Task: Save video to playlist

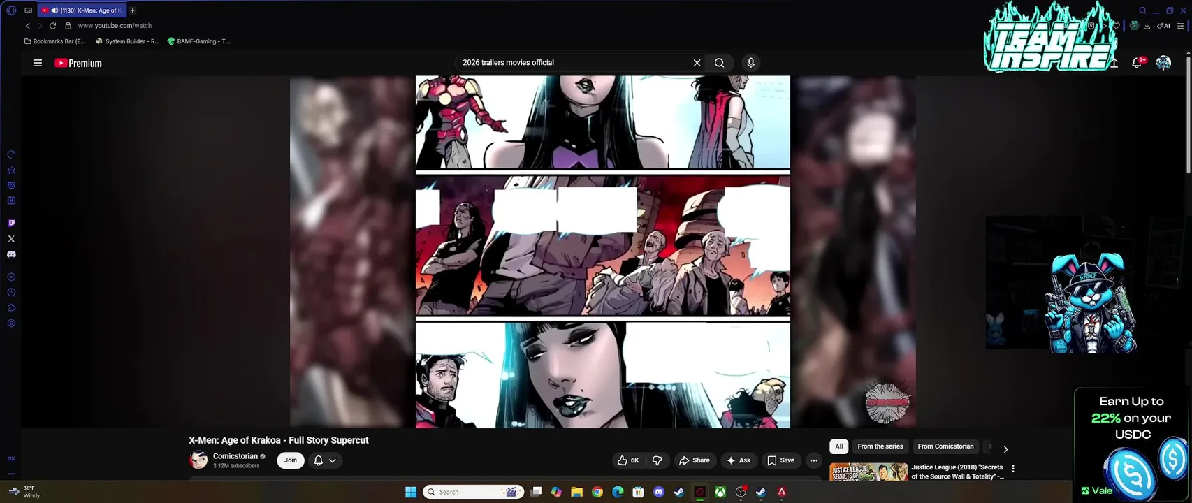Action: click(x=780, y=460)
